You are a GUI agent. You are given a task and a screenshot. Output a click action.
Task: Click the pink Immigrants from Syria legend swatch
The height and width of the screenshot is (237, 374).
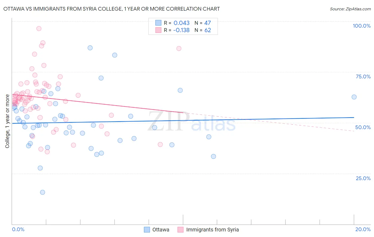click(x=181, y=230)
